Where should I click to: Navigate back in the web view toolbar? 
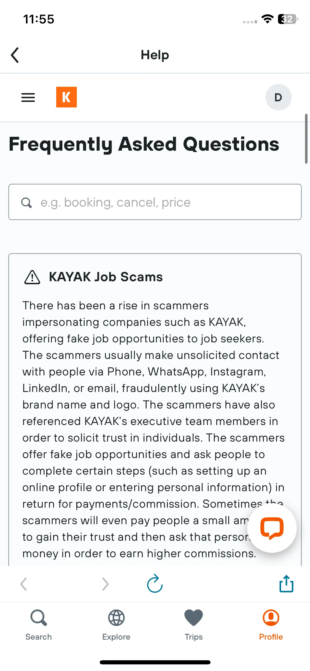(x=24, y=584)
